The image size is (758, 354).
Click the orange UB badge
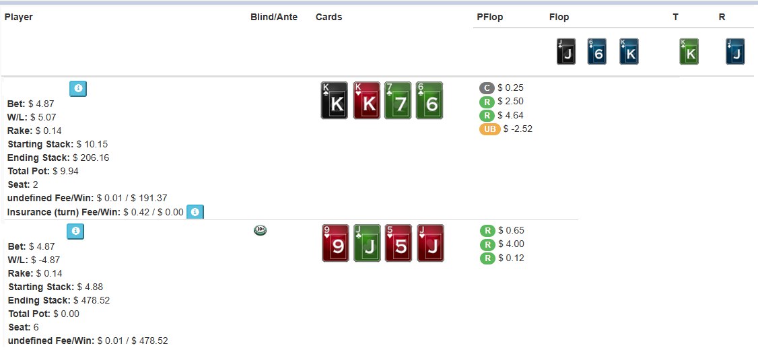click(489, 129)
